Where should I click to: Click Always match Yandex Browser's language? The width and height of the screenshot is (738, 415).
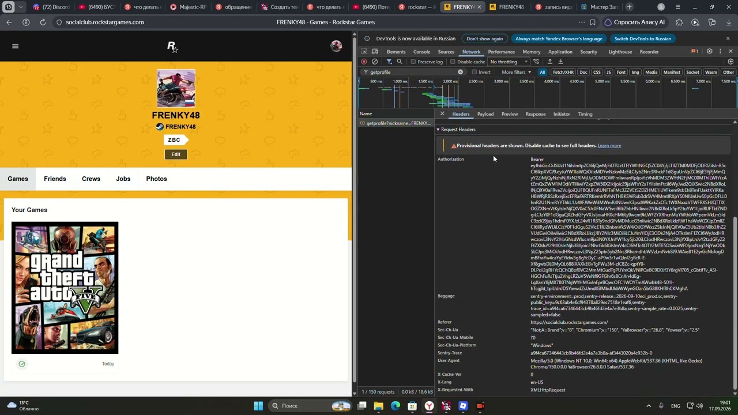(x=559, y=39)
